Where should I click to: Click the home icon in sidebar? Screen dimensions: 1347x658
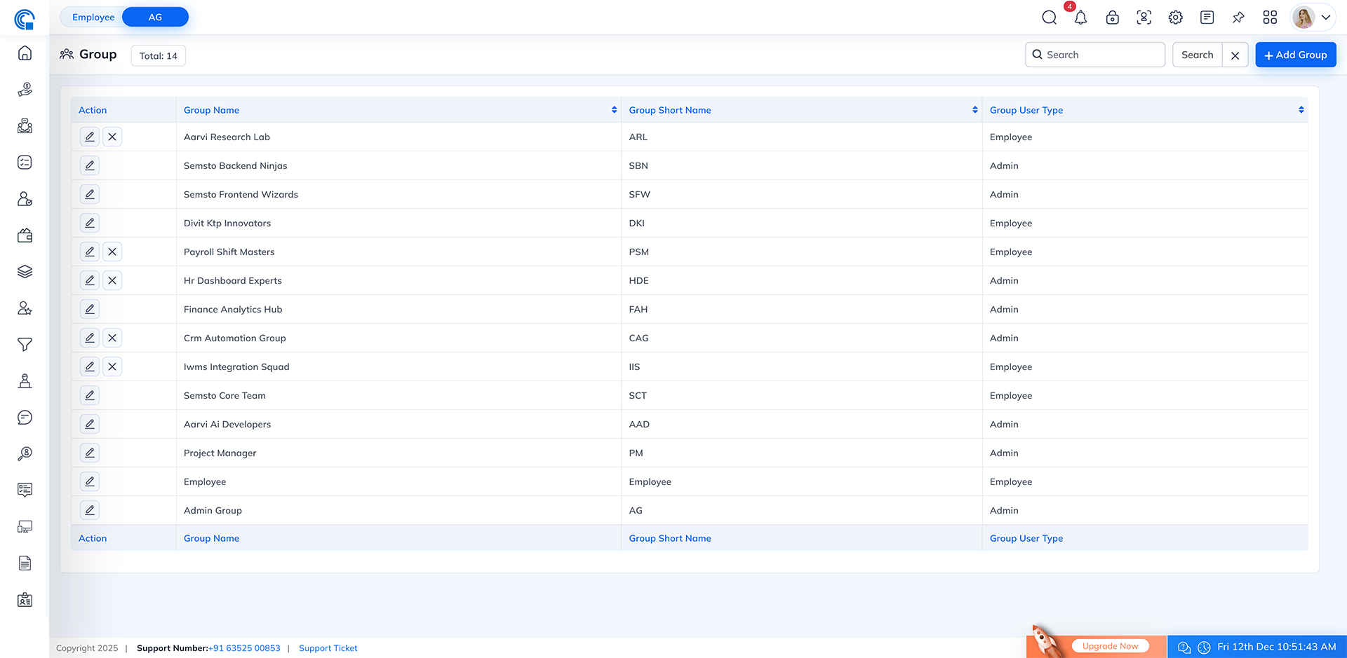25,53
